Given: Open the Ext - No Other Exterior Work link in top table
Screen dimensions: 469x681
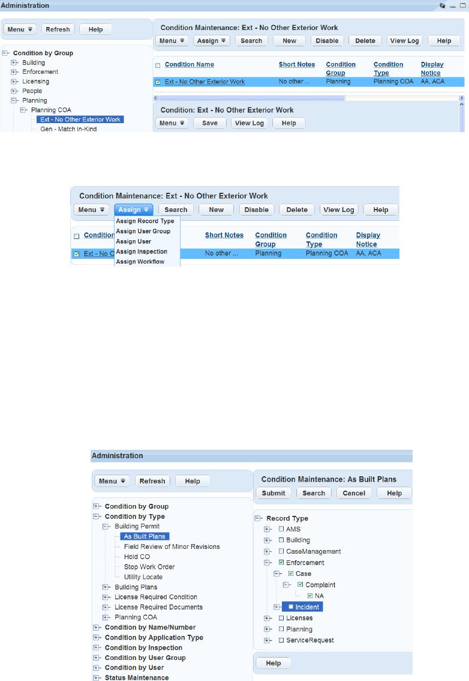Looking at the screenshot, I should [x=205, y=82].
